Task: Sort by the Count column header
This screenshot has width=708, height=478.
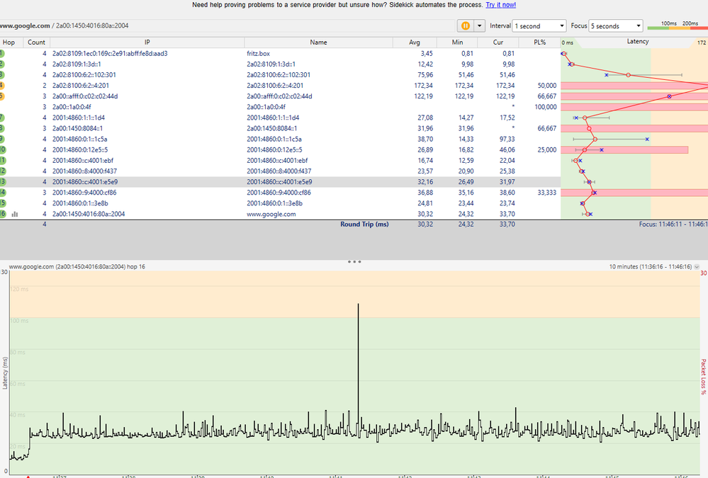Action: coord(36,42)
